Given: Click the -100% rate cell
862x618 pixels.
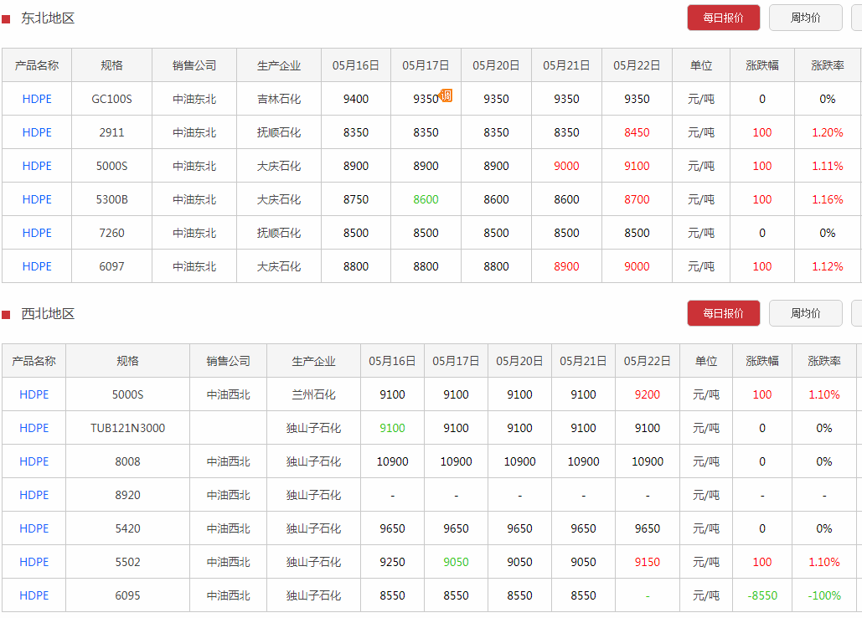Looking at the screenshot, I should [x=824, y=595].
